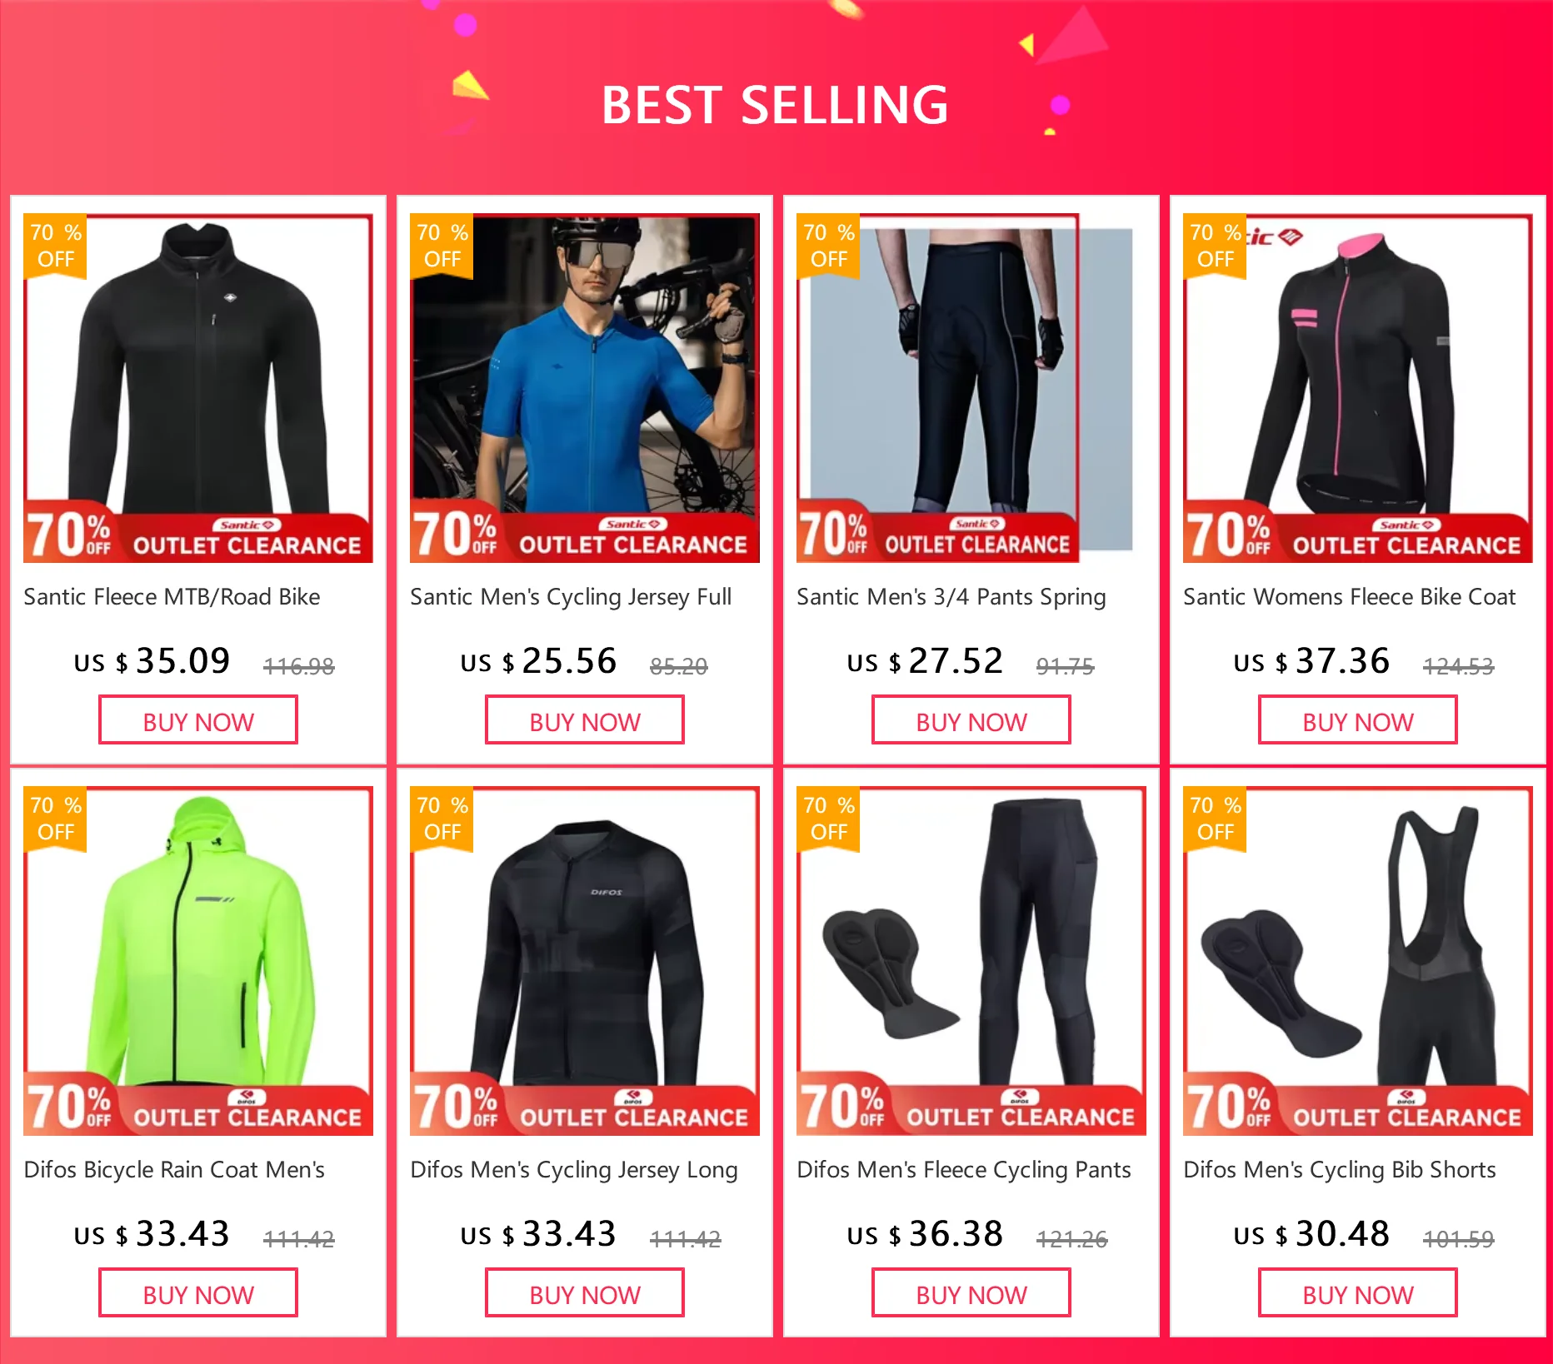Buy the Difos Men's Cycling Bib Shorts
This screenshot has height=1364, width=1553.
(x=1358, y=1293)
